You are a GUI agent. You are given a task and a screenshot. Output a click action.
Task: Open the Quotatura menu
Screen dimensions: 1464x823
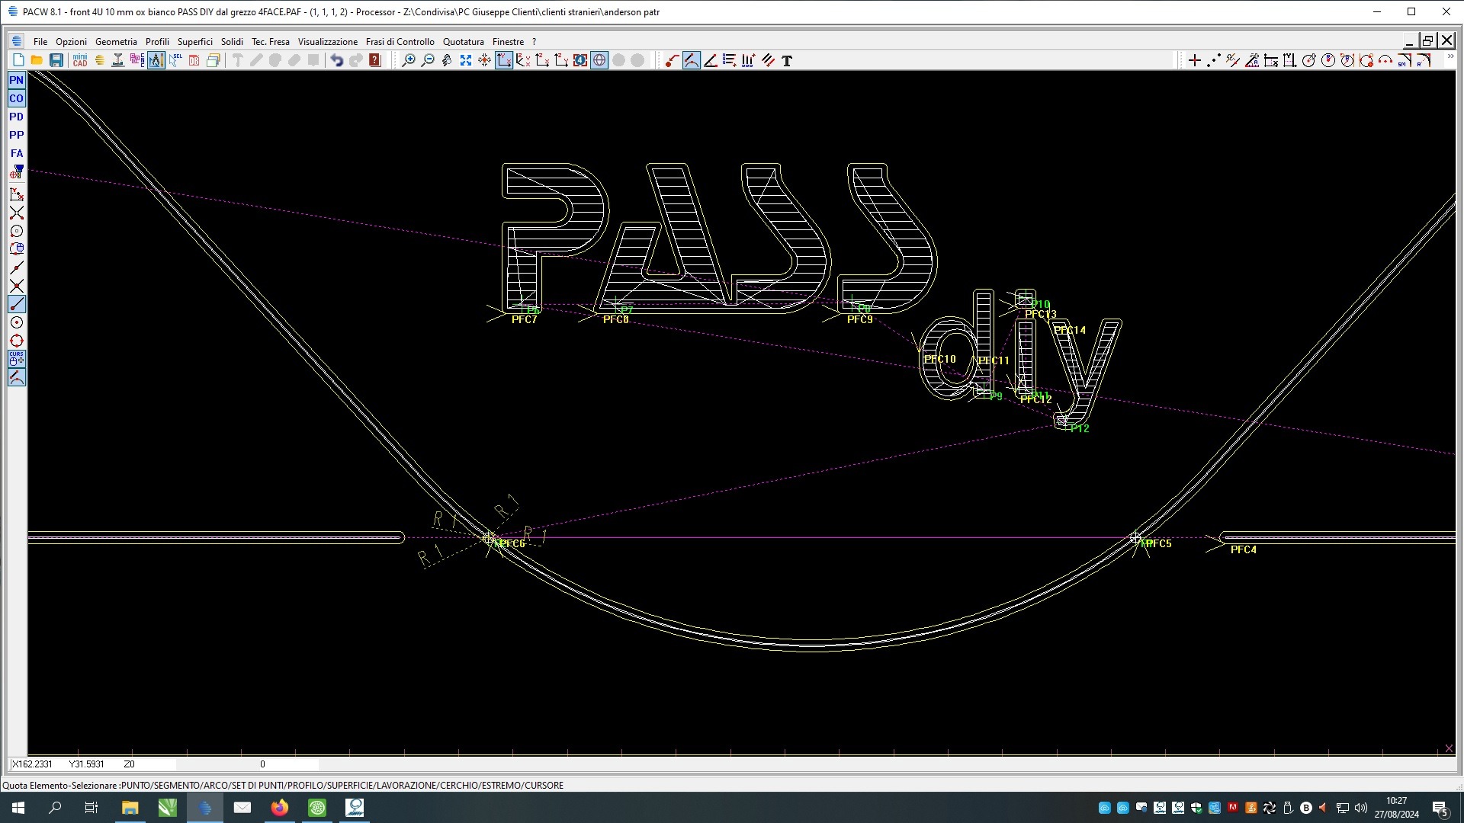(464, 42)
